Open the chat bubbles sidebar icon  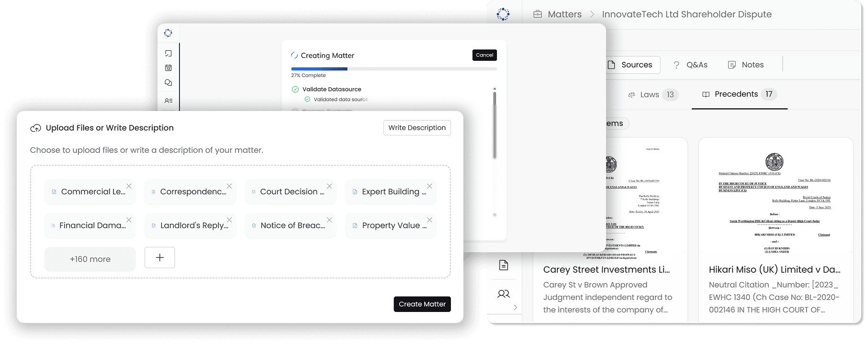point(168,83)
